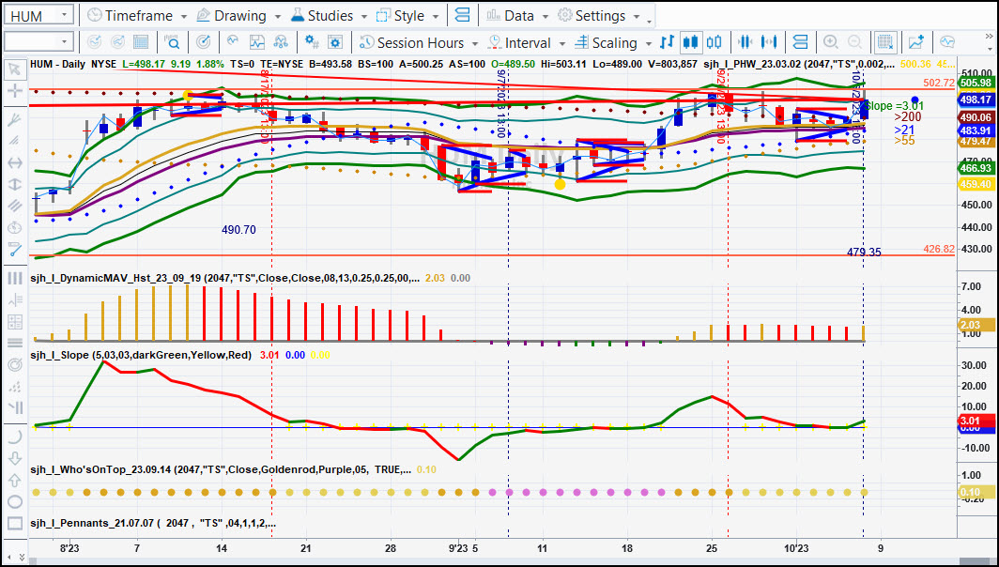Screen dimensions: 999x567
Task: Click the radar target toolbar icon
Action: pos(203,42)
